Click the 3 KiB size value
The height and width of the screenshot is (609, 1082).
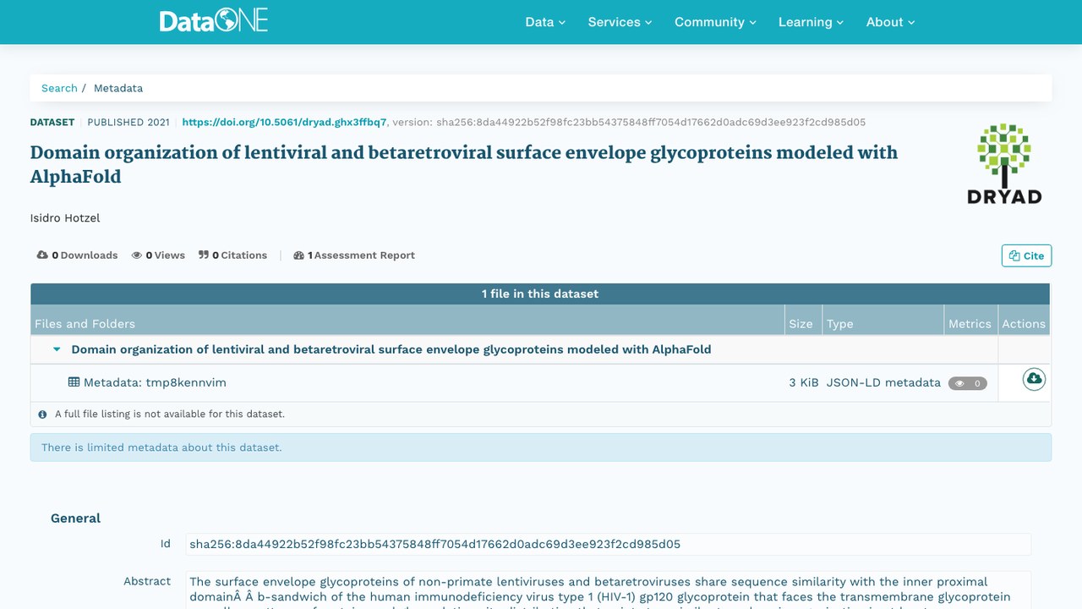coord(804,382)
